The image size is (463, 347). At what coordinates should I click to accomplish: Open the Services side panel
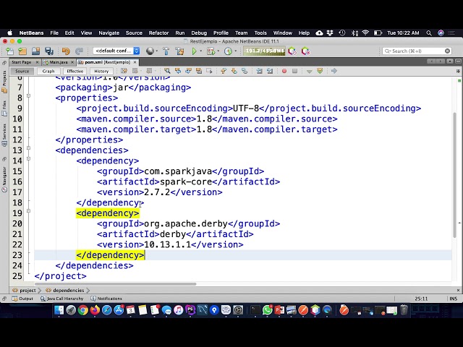(x=4, y=135)
